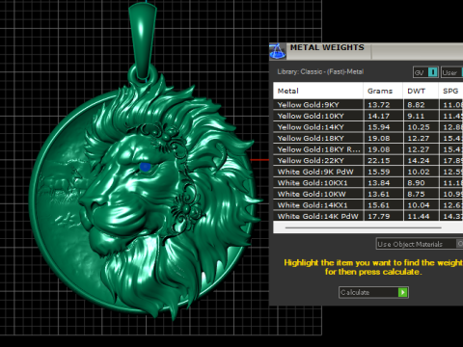Screen dimensions: 463x347
Task: Select the Yellow Gold:18KY R... row
Action: click(x=368, y=149)
